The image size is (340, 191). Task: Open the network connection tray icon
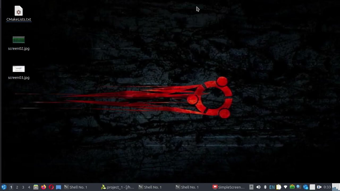286,187
